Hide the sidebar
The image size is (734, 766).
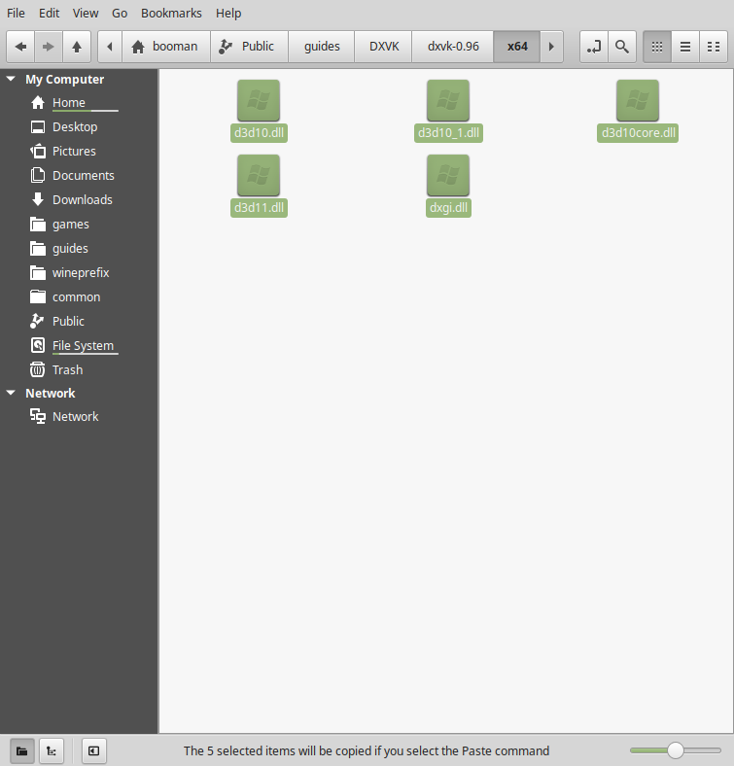(x=94, y=750)
